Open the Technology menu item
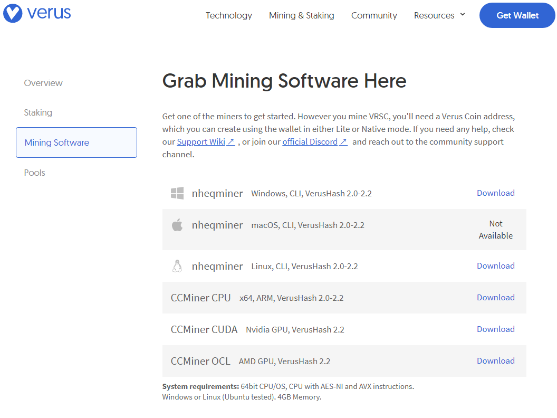Screen dimensions: 557x418 click(x=228, y=15)
